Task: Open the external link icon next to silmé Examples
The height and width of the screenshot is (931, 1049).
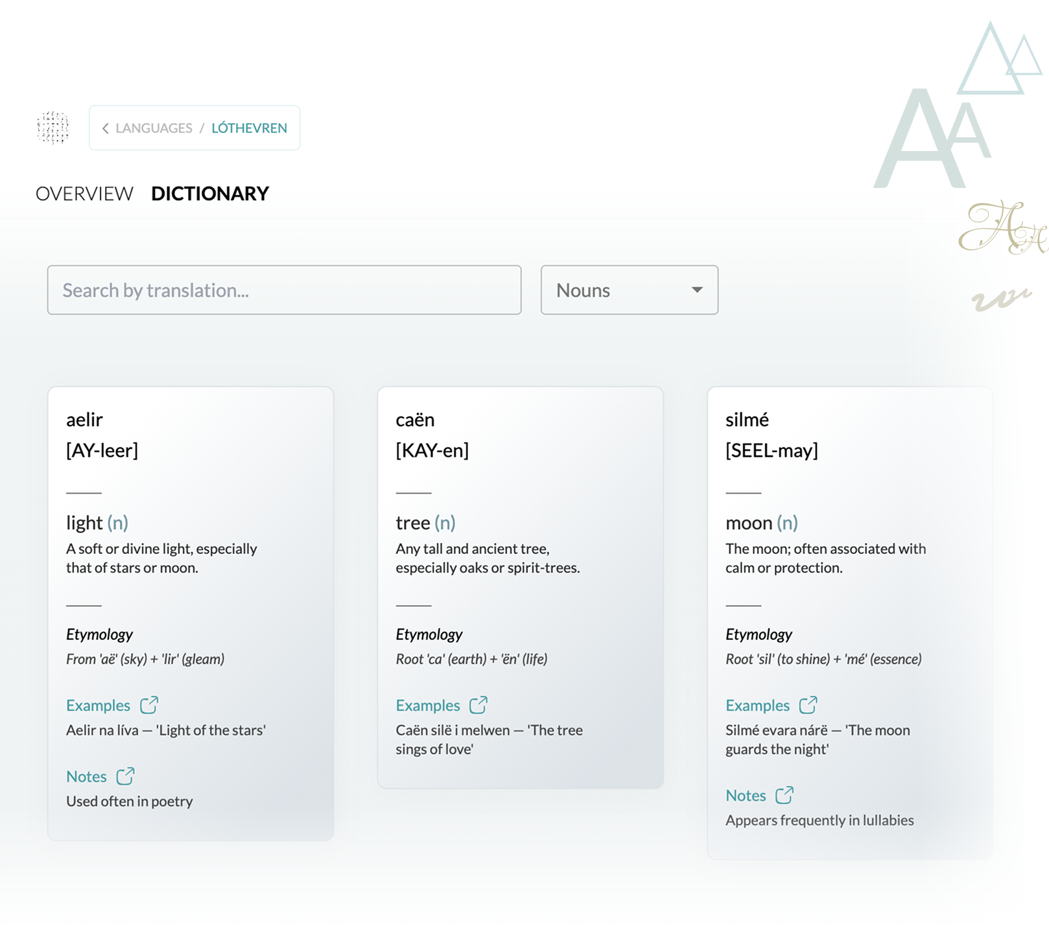Action: pos(809,705)
